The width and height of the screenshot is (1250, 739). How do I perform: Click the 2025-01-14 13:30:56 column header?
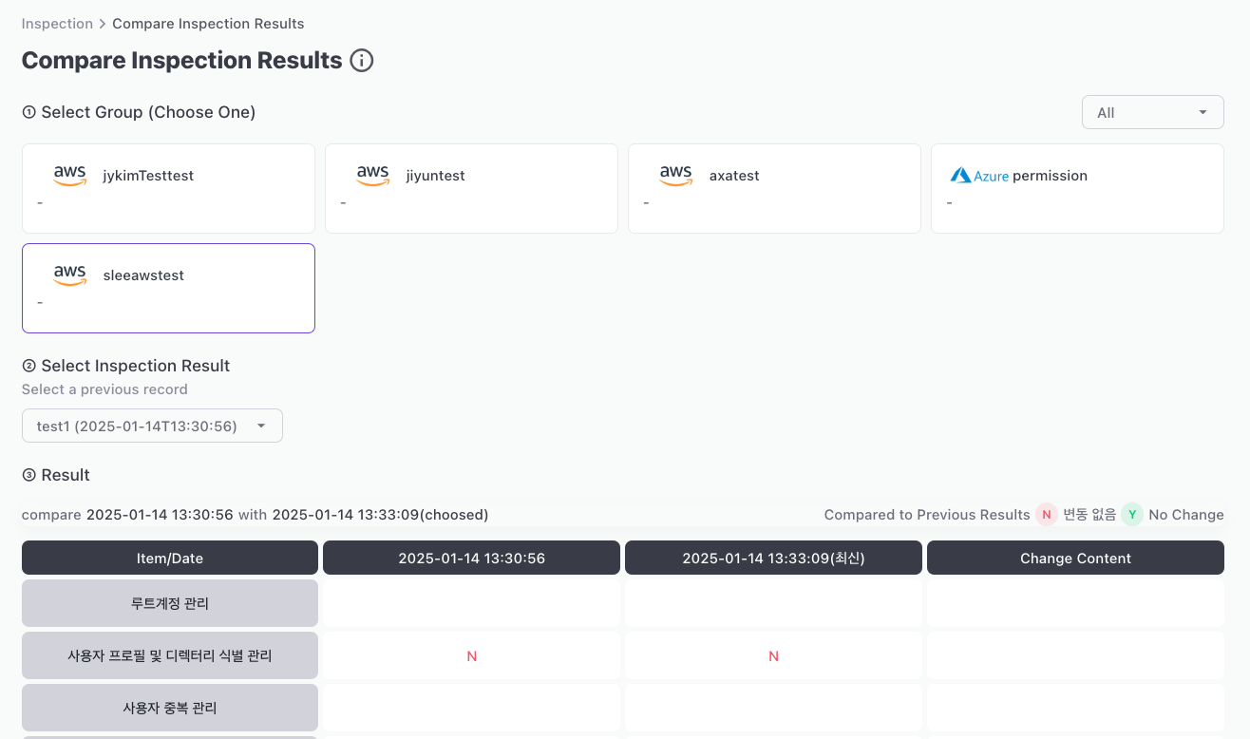471,559
